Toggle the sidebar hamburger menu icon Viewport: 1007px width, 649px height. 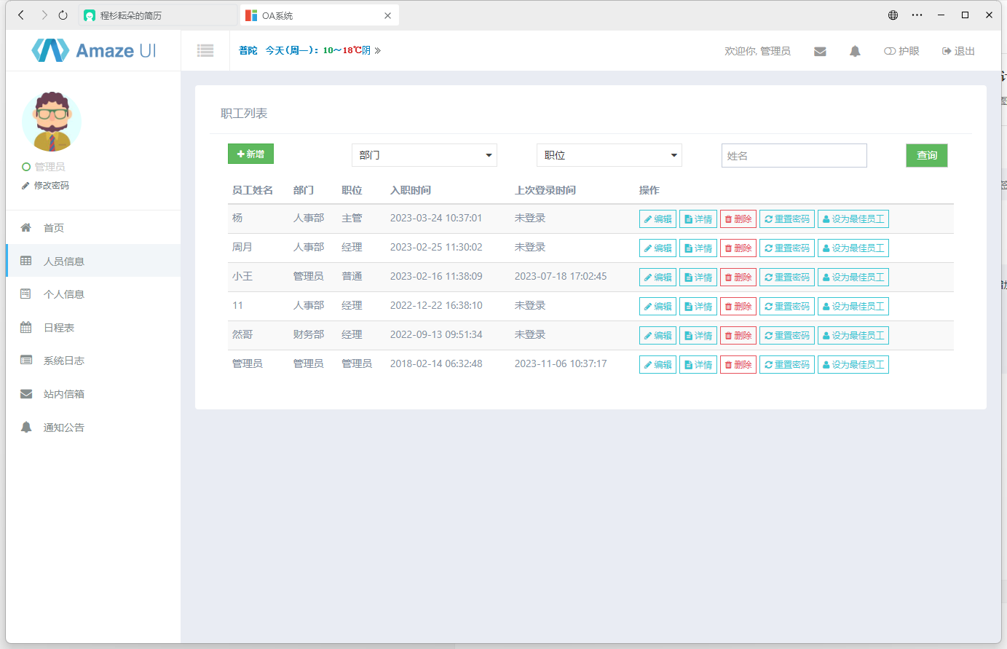tap(205, 50)
